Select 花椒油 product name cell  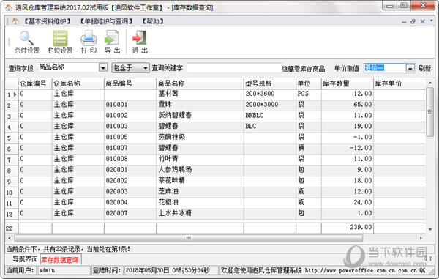pos(200,203)
